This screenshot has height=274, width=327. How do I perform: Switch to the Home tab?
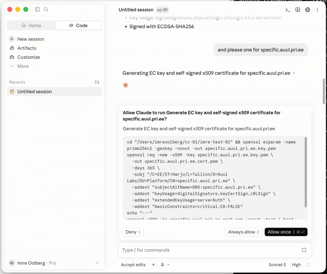(x=31, y=25)
